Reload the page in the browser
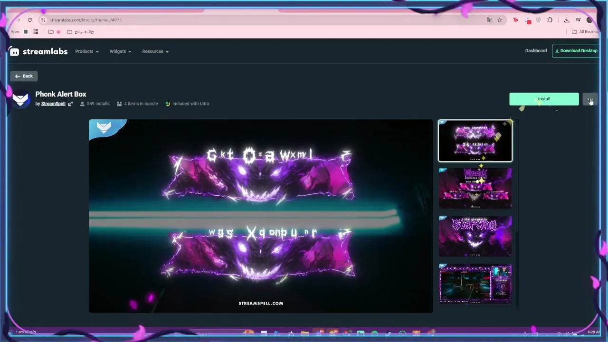 tap(29, 20)
